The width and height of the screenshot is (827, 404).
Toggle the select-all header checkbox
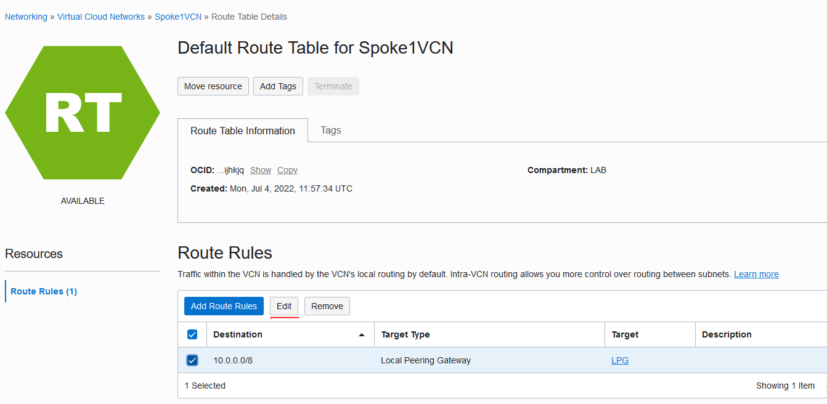[192, 334]
